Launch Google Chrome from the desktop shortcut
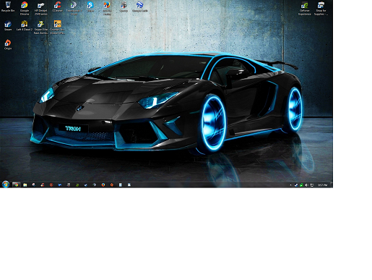This screenshot has height=280, width=372. (x=25, y=9)
